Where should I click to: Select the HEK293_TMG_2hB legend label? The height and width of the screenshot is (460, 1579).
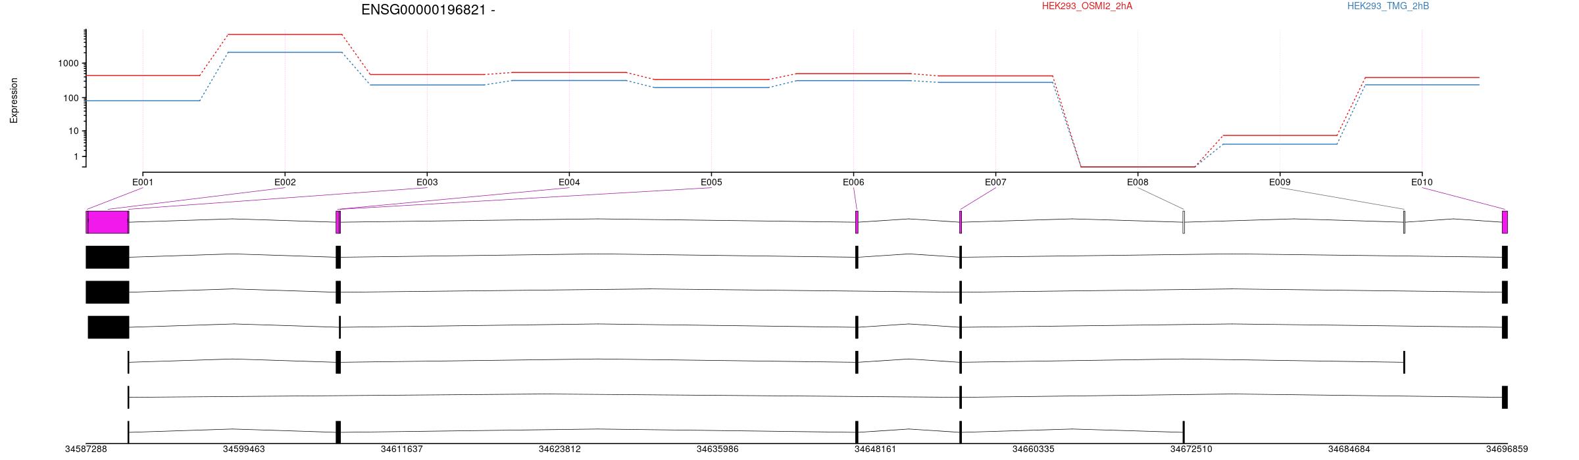tap(1388, 6)
